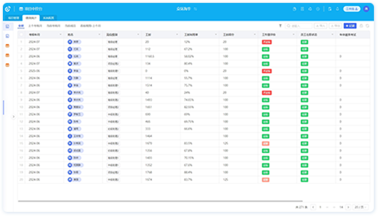Image resolution: width=378 pixels, height=216 pixels.
Task: Open notifications bell icon in the header
Action: [338, 9]
